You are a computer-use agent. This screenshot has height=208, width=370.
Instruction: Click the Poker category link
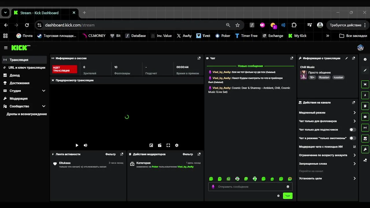pos(155,167)
